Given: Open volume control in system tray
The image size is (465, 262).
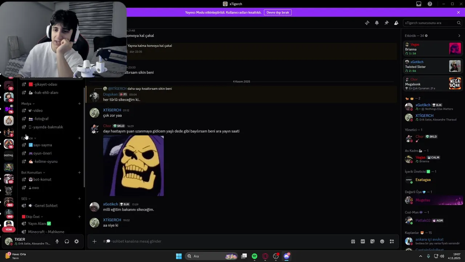Looking at the screenshot, I should coord(442,256).
